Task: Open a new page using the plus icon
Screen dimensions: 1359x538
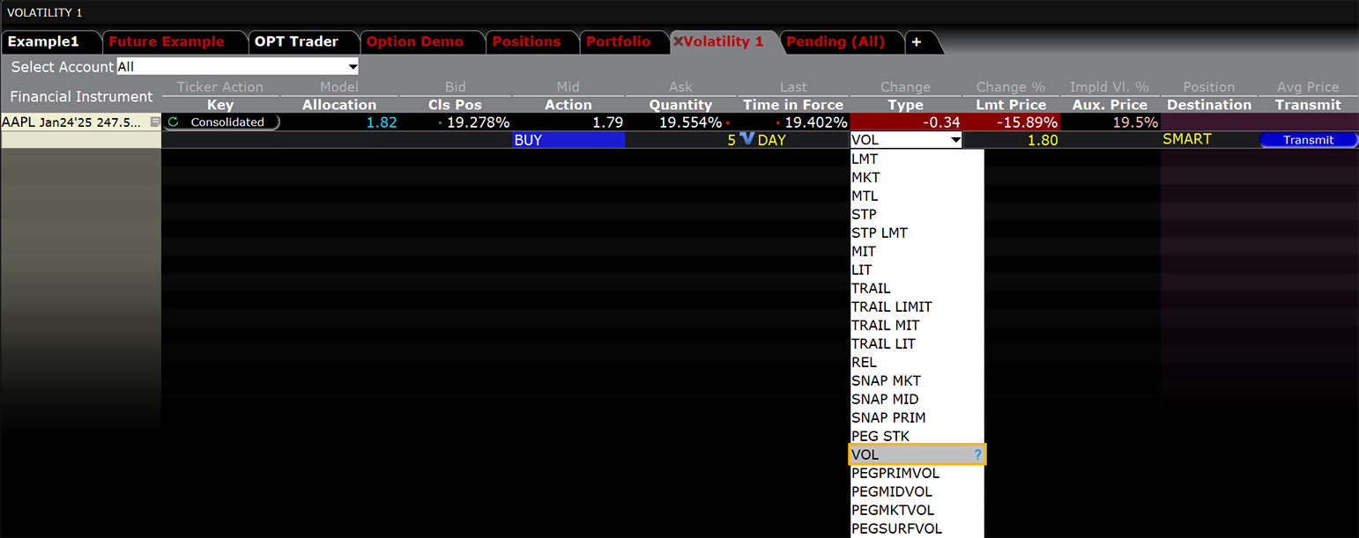Action: tap(917, 41)
